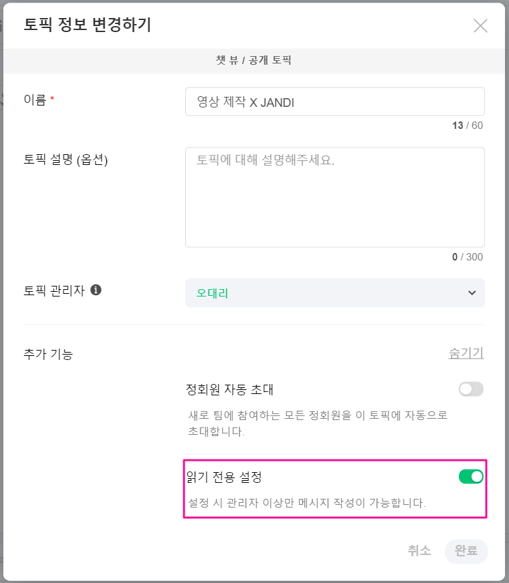This screenshot has width=509, height=583.
Task: Click the 토픽 설명 (옵션) label
Action: coord(66,160)
